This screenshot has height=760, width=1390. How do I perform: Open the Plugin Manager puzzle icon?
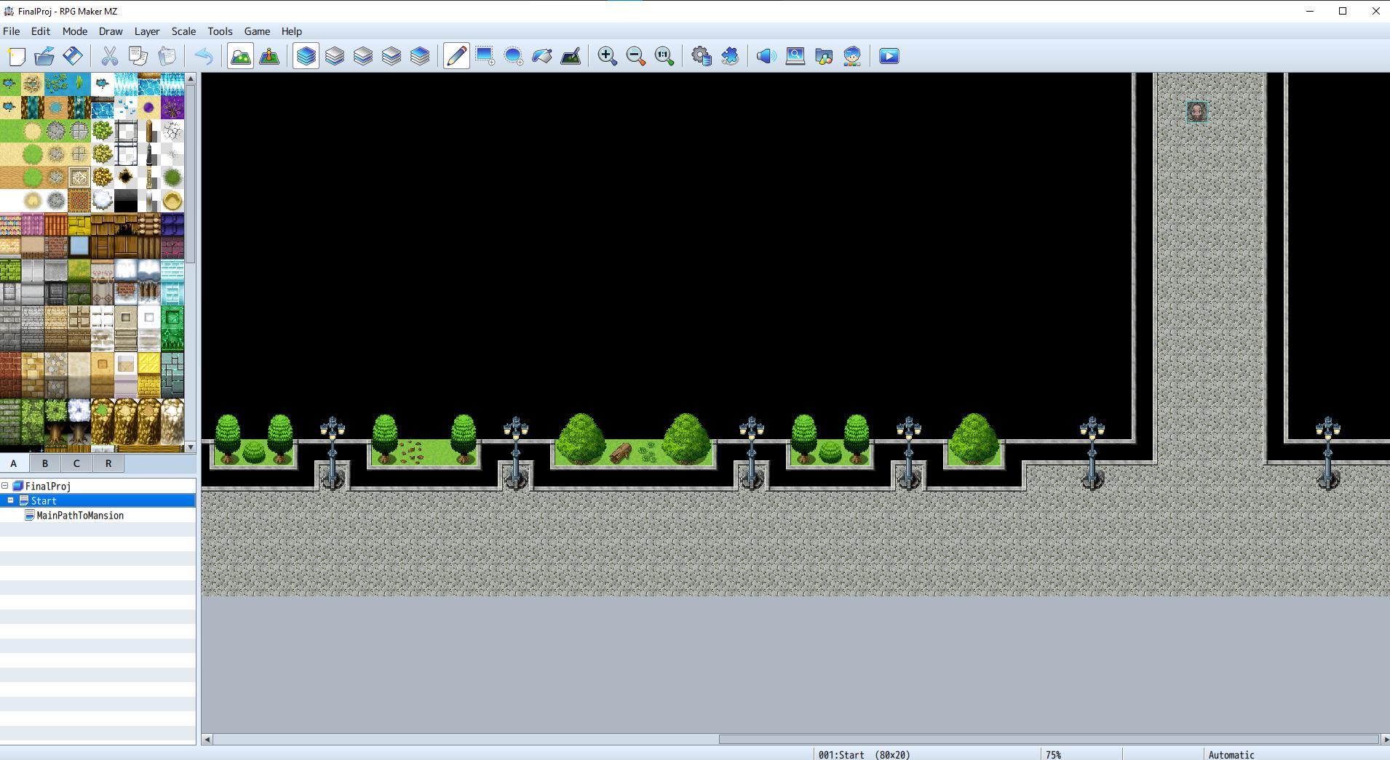click(729, 56)
